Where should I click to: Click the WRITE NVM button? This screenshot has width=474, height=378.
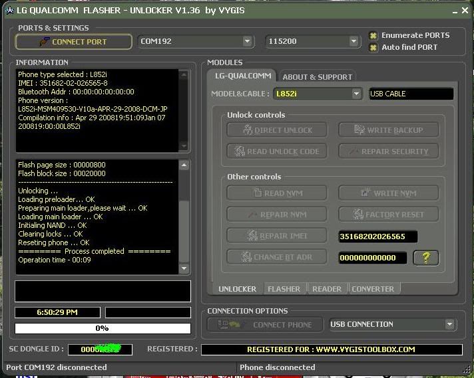pyautogui.click(x=389, y=193)
